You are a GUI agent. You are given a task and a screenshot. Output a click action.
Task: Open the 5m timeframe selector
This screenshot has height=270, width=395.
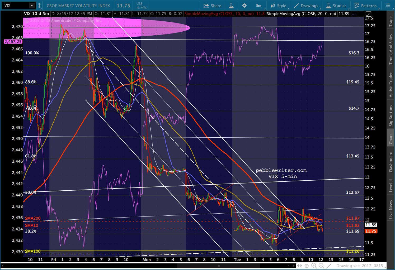tap(258, 6)
